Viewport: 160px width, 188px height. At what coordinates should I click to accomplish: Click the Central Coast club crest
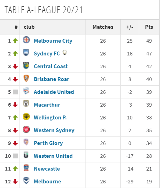pos(26,65)
